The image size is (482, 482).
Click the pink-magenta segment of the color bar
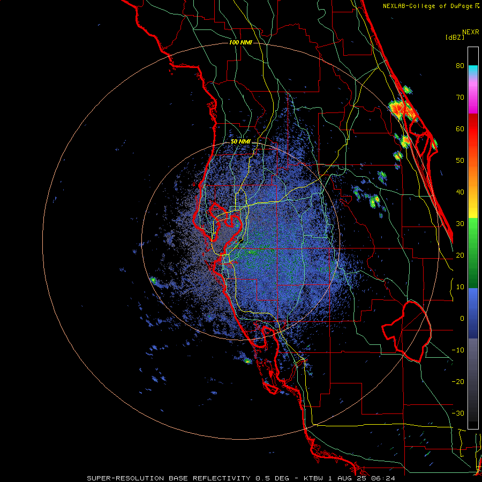[x=473, y=97]
